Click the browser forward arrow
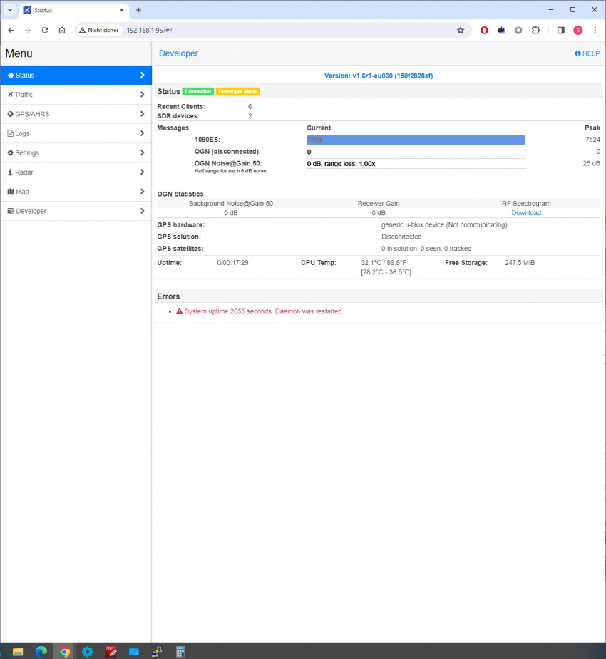This screenshot has width=606, height=659. [x=28, y=30]
